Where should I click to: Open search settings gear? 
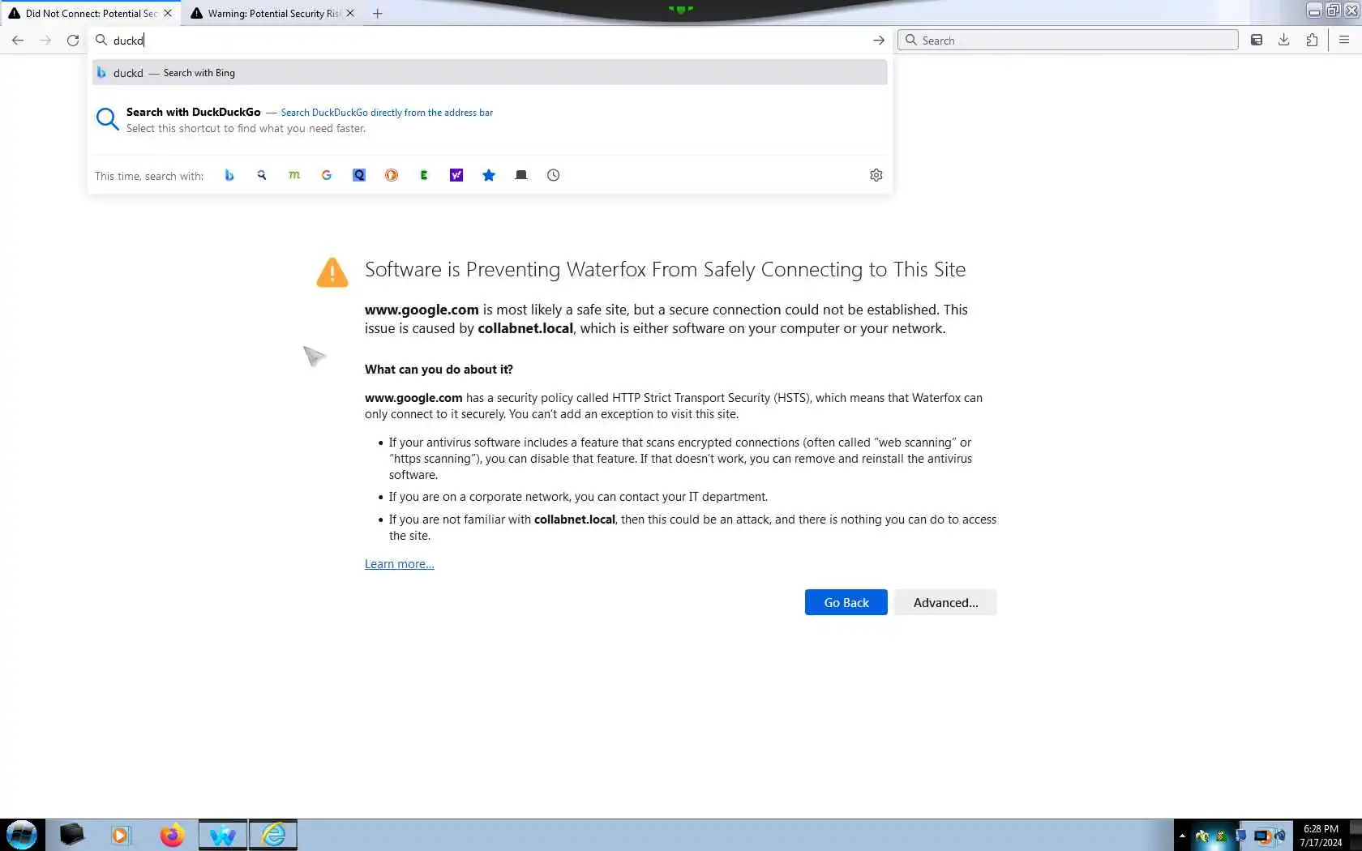point(876,175)
